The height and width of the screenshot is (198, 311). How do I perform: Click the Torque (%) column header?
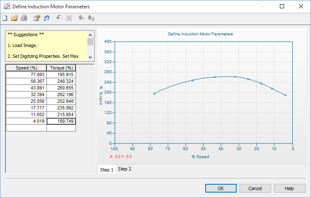[61, 68]
